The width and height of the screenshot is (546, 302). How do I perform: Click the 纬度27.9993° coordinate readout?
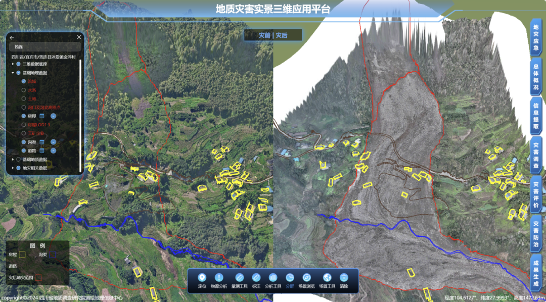click(x=495, y=298)
